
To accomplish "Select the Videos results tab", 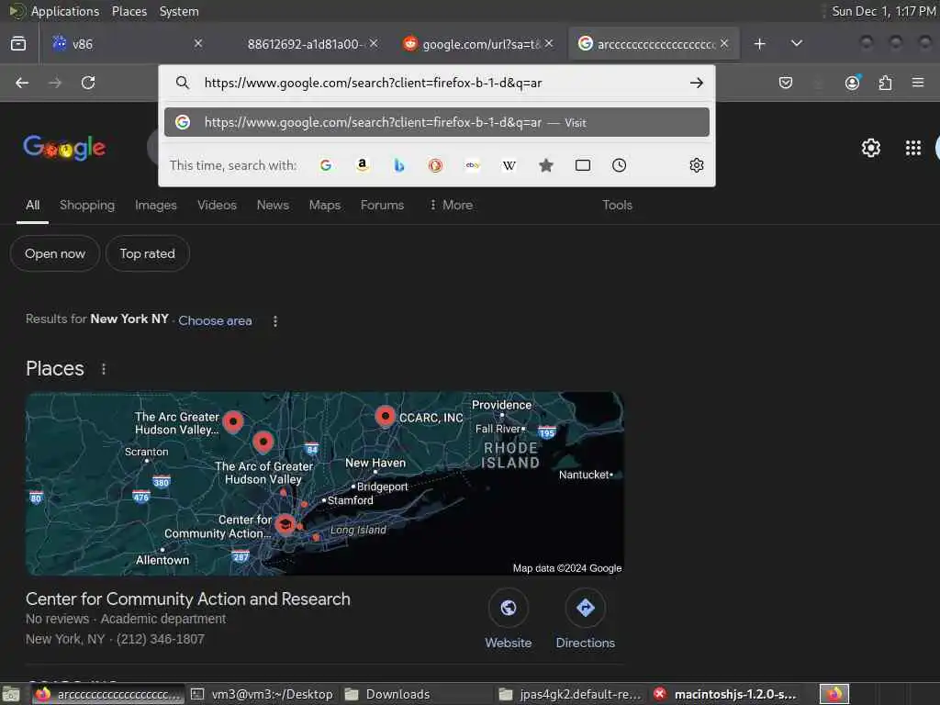I will [x=217, y=205].
